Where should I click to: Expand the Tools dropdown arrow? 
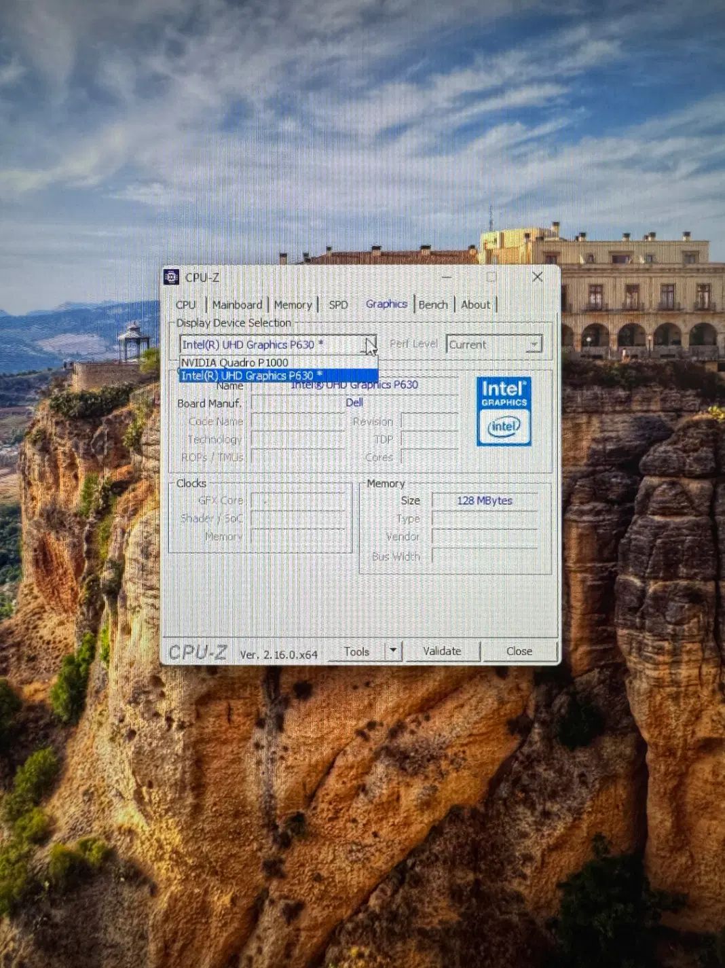coord(394,651)
